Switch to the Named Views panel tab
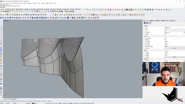Screen dimensions: 185x104 pos(165,21)
